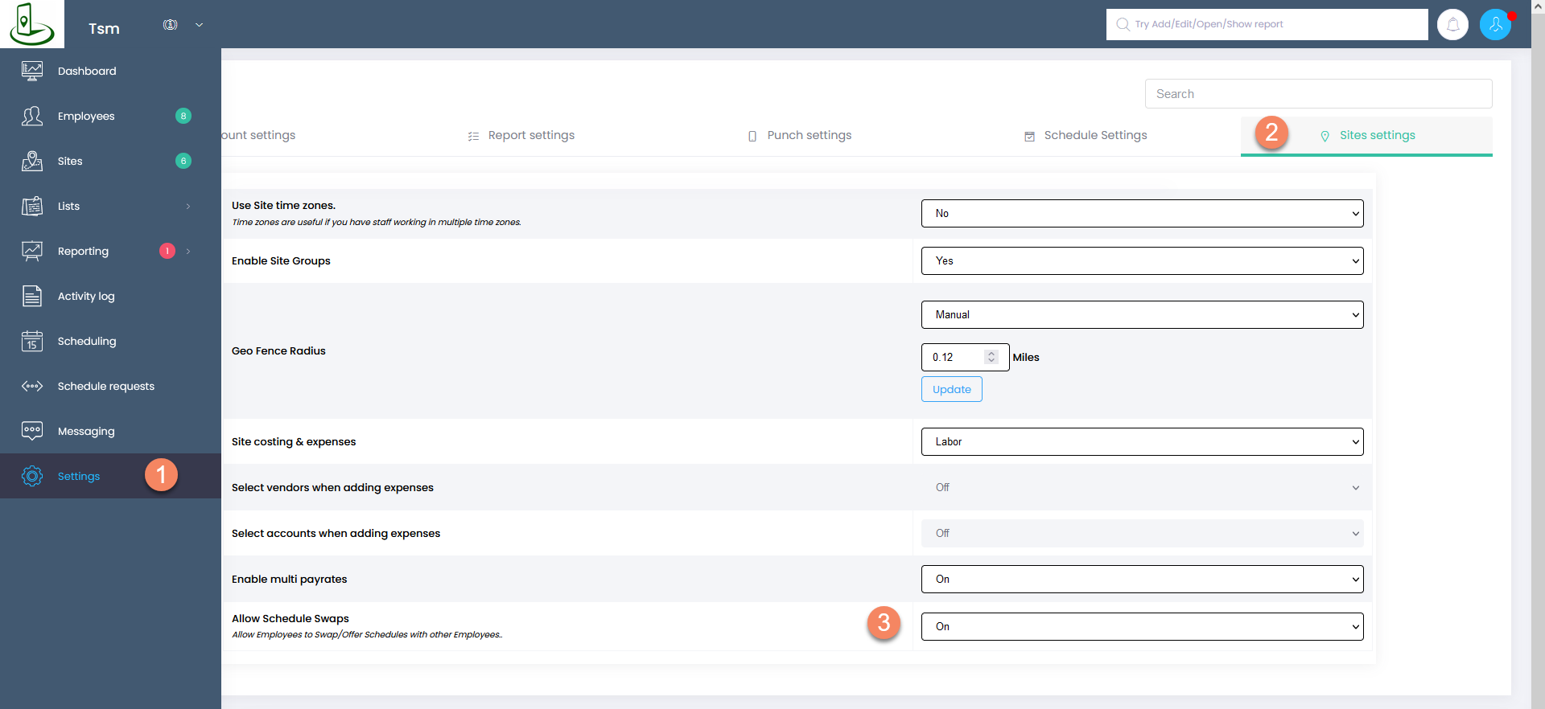Click the Sites map-pin icon
This screenshot has height=709, width=1545.
(32, 161)
